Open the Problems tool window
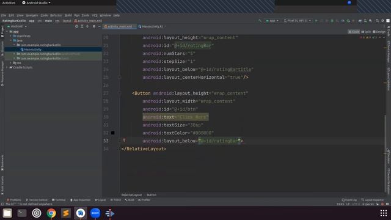The height and width of the screenshot is (220, 391). [14, 200]
